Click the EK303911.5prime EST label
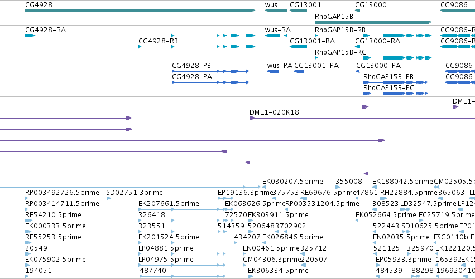 click(278, 215)
